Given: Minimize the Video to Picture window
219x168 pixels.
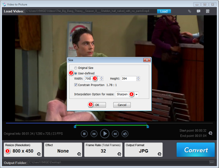Looking at the screenshot, I should [197, 4].
